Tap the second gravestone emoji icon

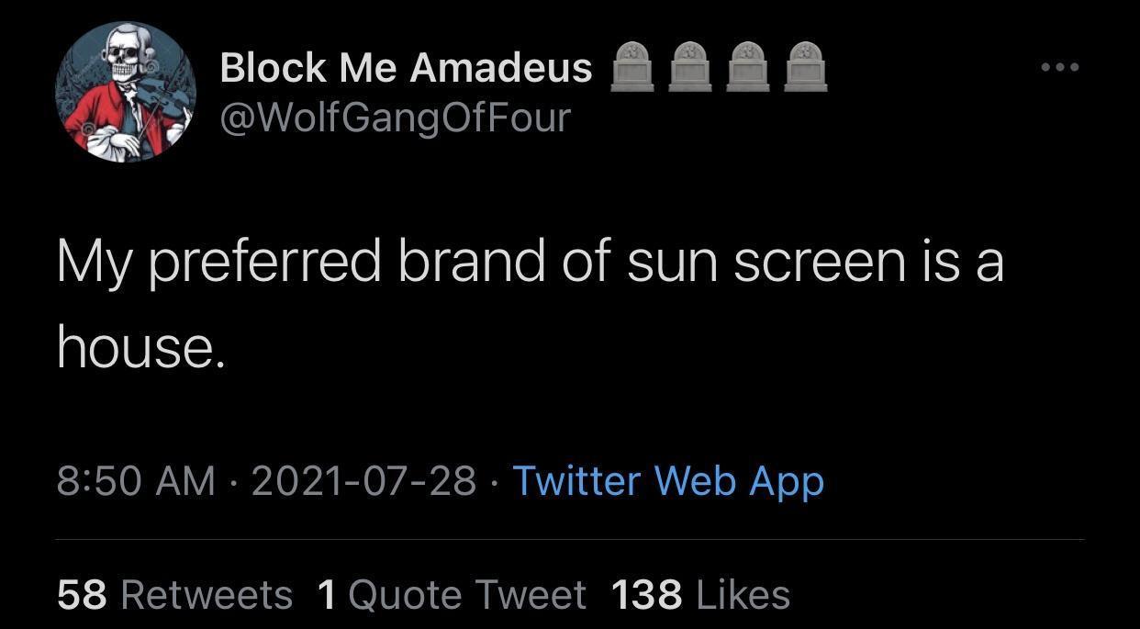click(692, 64)
